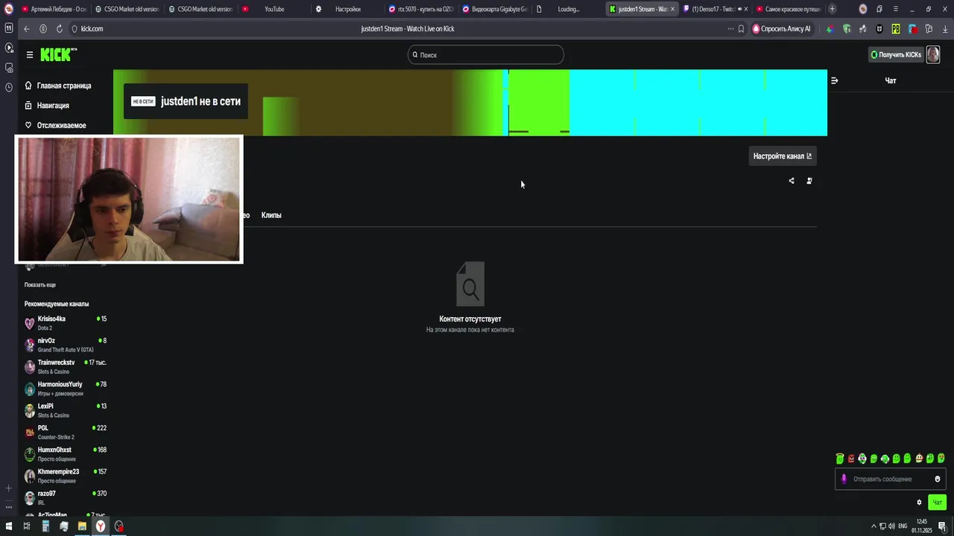Click the не в сети offline badge
The image size is (954, 536).
[x=143, y=101]
